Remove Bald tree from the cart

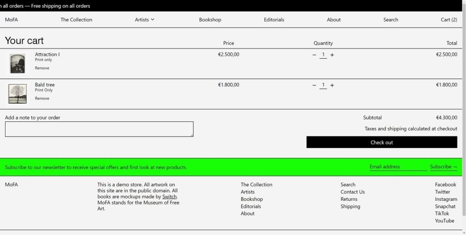point(42,99)
